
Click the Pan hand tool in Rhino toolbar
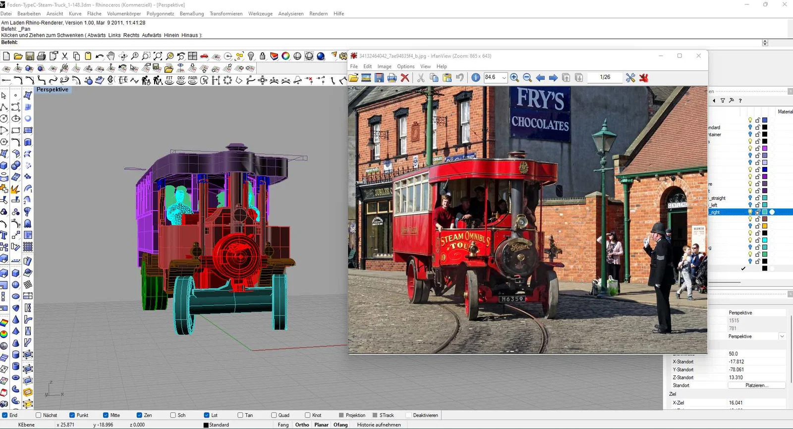click(x=111, y=56)
